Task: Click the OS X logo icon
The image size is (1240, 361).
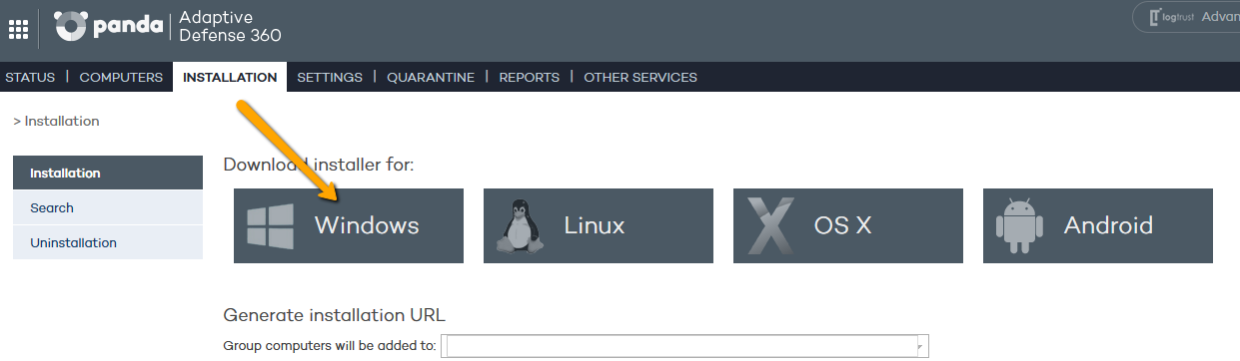Action: pos(770,226)
